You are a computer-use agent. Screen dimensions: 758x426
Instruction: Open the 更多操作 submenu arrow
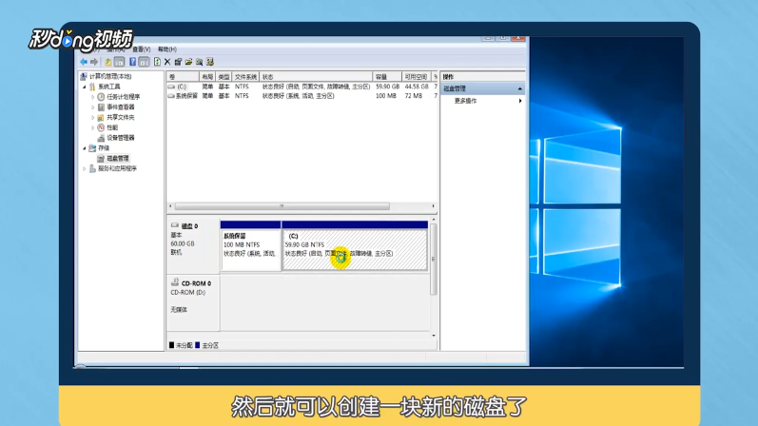(x=520, y=101)
